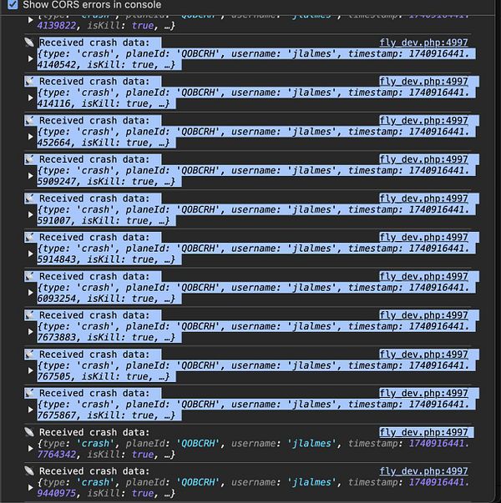Screen dimensions: 501x503
Task: Expand crash object ending 767505
Action: point(31,370)
